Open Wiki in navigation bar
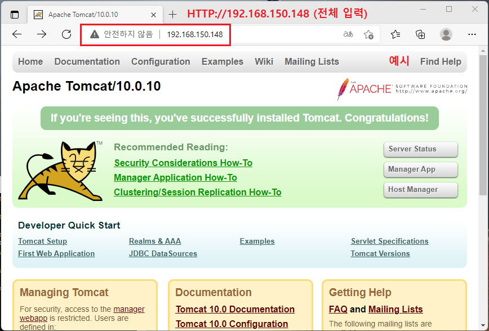 (x=264, y=62)
